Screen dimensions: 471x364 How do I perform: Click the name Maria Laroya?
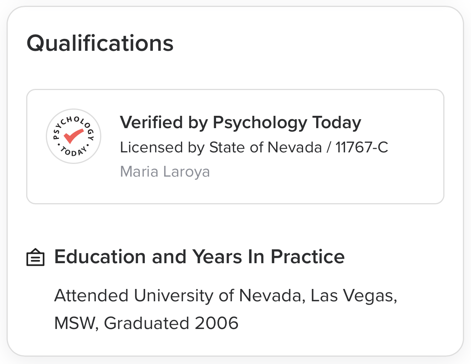(165, 172)
